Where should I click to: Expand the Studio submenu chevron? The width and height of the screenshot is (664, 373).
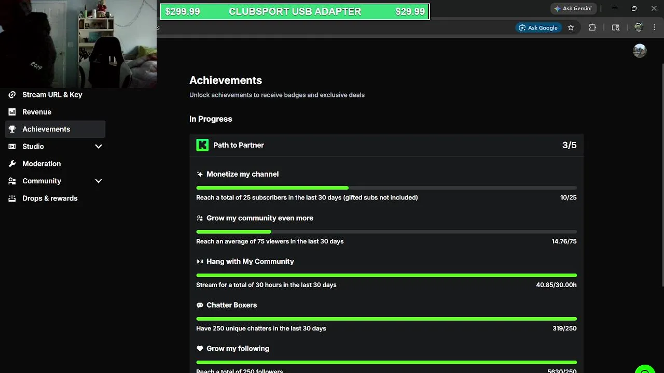click(99, 147)
